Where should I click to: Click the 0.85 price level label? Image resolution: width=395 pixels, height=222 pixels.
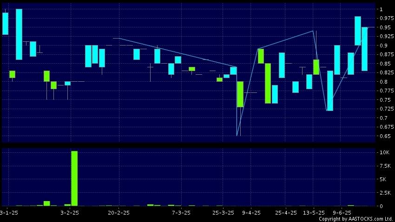coord(385,64)
